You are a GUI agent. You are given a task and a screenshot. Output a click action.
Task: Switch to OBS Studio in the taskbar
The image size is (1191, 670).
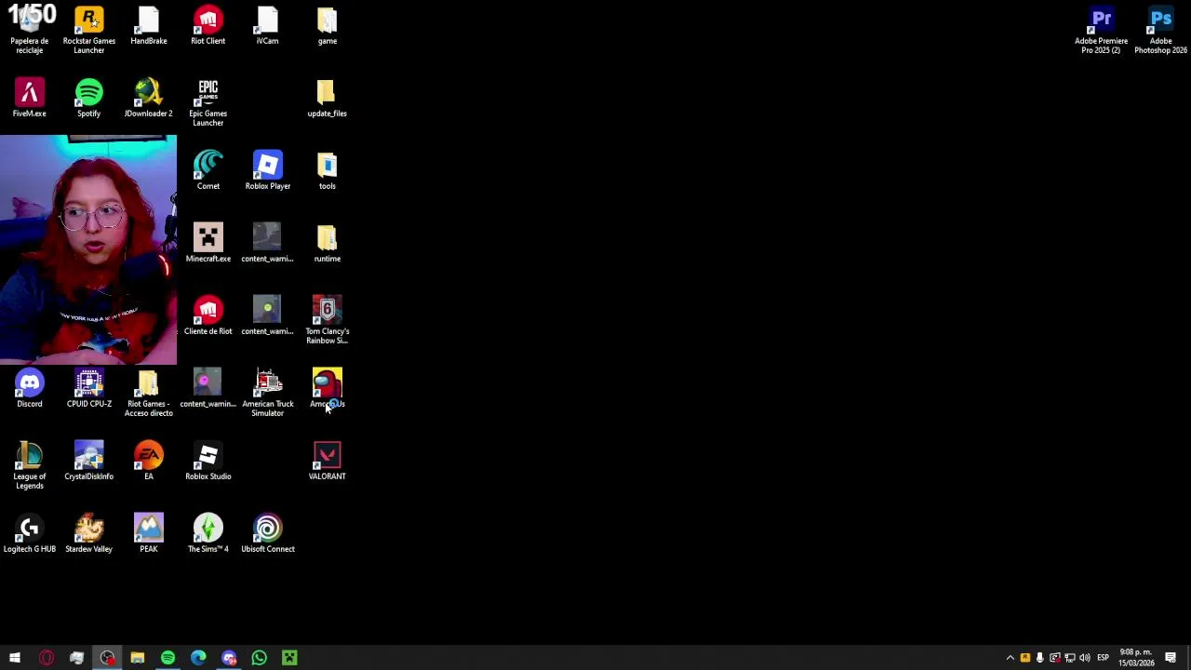tap(107, 658)
